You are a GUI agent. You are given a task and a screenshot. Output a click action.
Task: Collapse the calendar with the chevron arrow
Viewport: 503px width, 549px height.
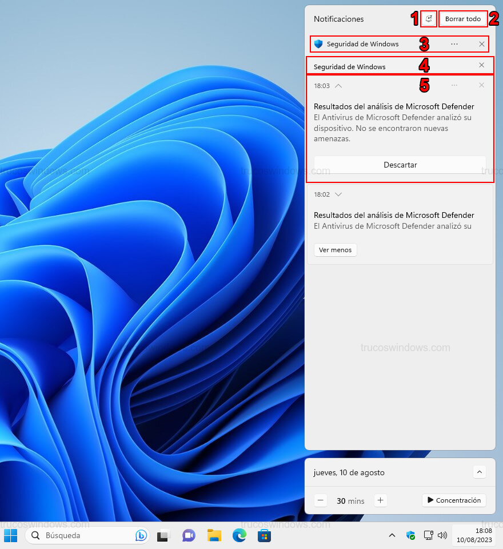pyautogui.click(x=480, y=472)
